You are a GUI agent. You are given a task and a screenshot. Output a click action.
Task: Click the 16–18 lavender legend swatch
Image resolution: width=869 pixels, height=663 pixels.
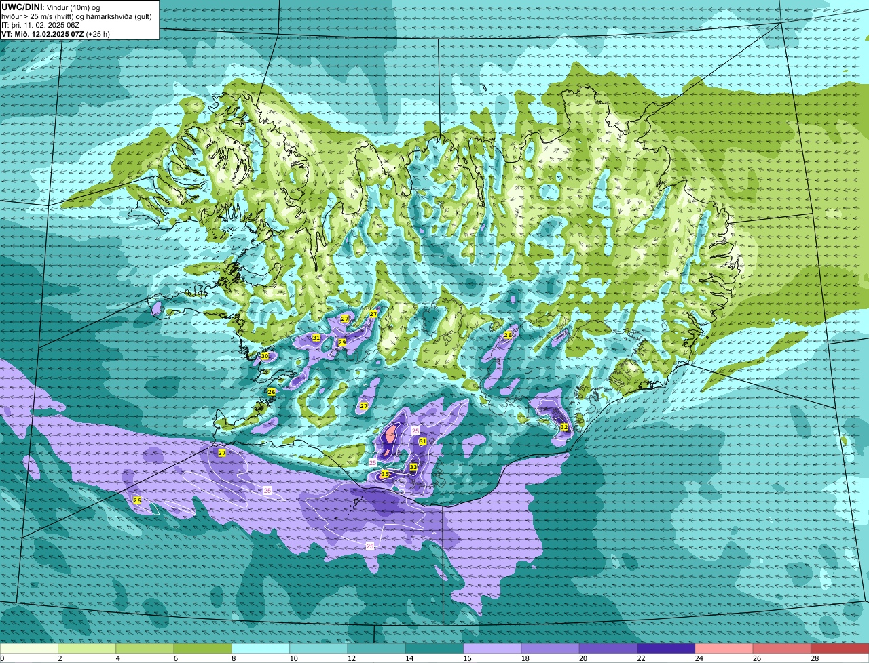492,649
